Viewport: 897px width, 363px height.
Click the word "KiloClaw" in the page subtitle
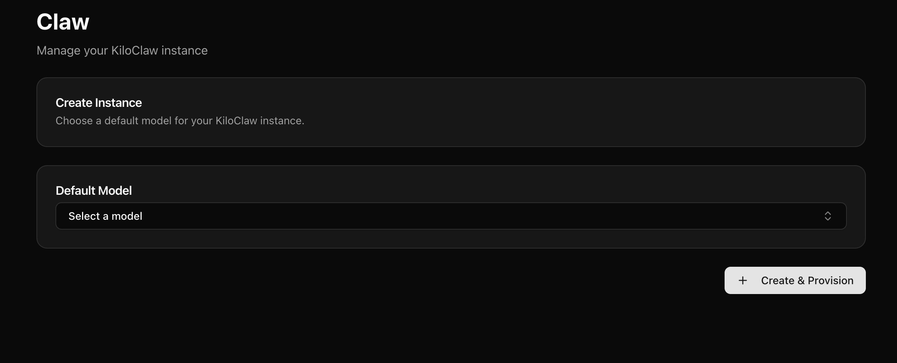(134, 50)
